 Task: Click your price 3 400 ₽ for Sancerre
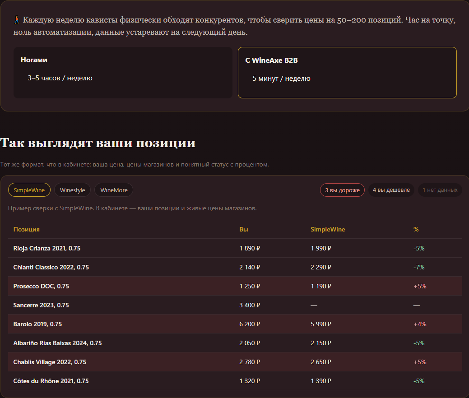(250, 305)
